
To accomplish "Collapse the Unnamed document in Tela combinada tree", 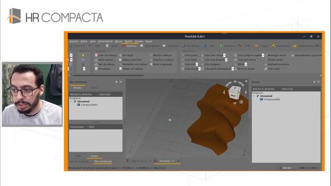I will (x=71, y=101).
